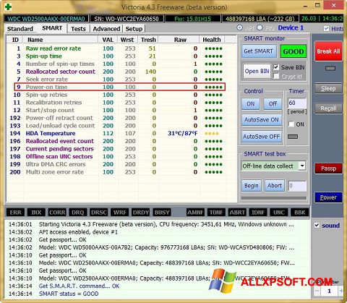Select the PIO radio button
Image resolution: width=347 pixels, height=303 pixels.
click(x=260, y=27)
